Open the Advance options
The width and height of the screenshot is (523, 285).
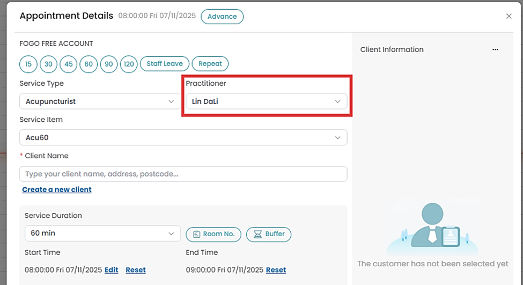click(222, 17)
